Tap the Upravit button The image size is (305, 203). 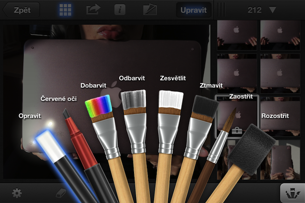coord(194,10)
